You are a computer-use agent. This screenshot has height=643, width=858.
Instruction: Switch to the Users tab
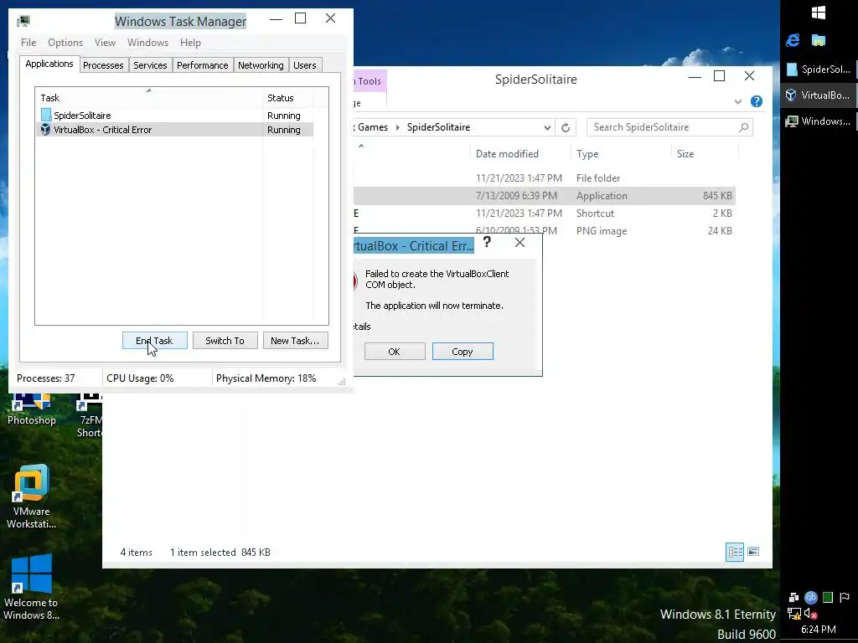click(305, 65)
